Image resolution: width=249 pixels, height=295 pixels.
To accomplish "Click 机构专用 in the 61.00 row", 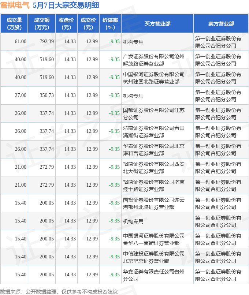I will tap(133, 42).
